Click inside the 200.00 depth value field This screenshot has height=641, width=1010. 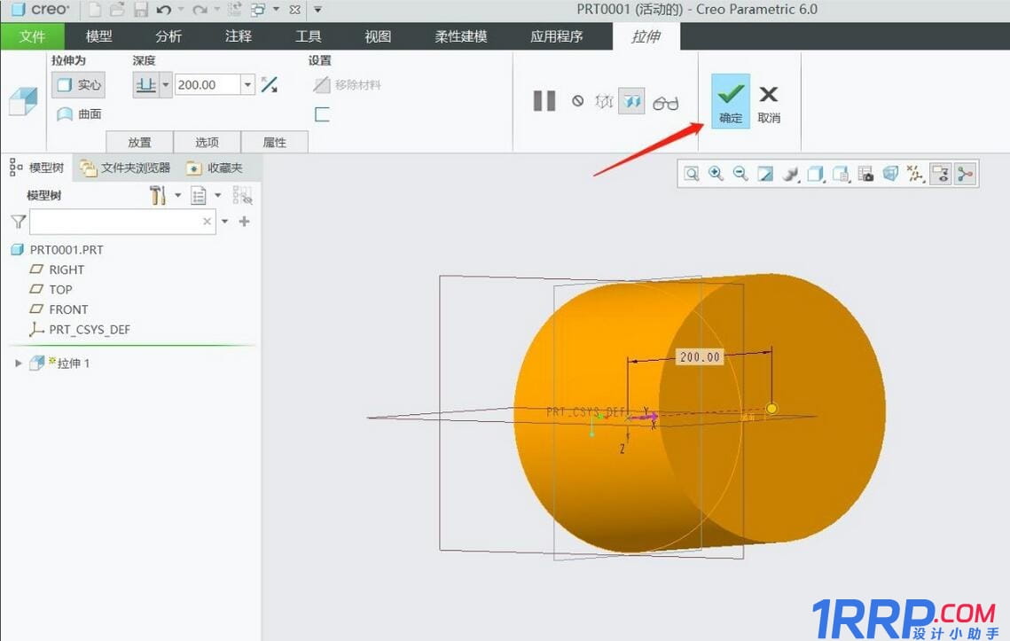click(x=206, y=84)
